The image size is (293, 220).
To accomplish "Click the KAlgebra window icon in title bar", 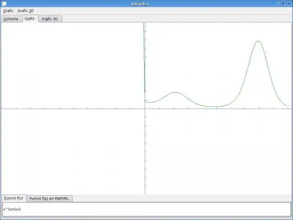I will pos(4,4).
